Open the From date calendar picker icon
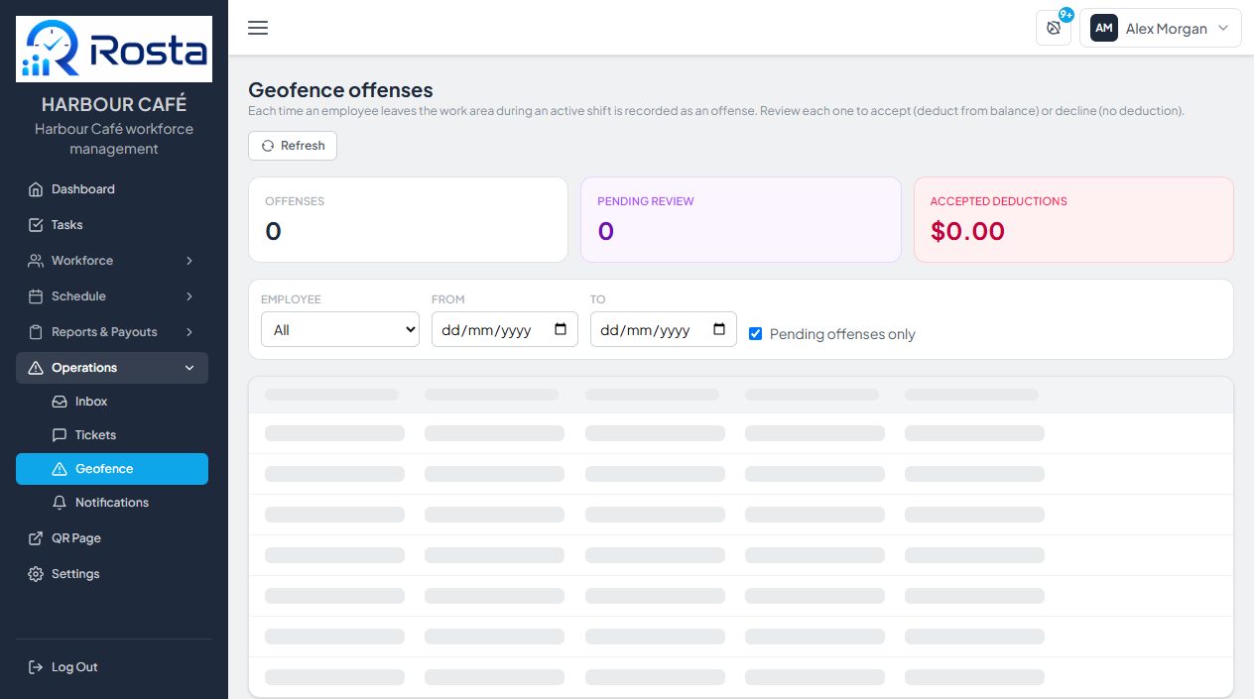1254x699 pixels. [561, 329]
